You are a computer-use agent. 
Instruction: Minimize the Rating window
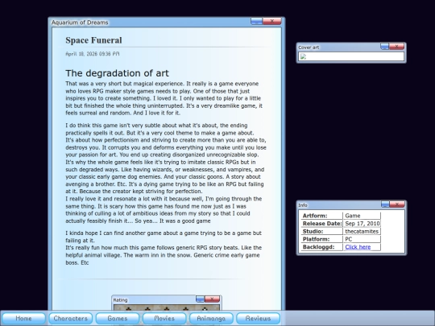point(200,299)
